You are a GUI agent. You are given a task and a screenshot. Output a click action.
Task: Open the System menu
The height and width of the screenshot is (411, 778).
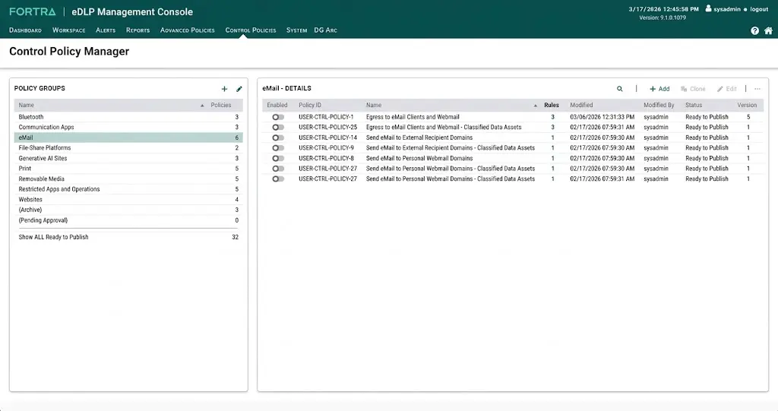click(x=297, y=30)
